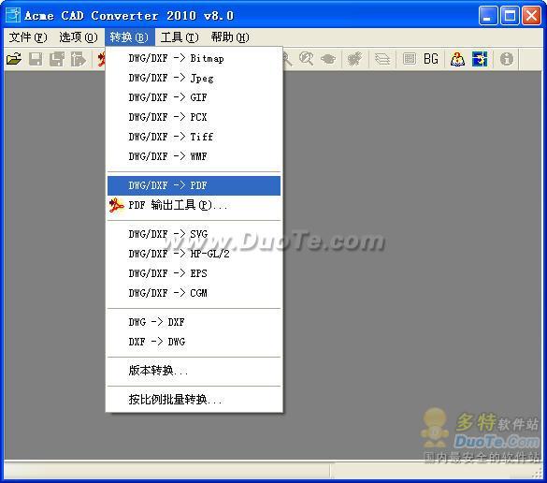Image resolution: width=547 pixels, height=483 pixels.
Task: Click the batch export icon with arrow
Action: pos(79,59)
